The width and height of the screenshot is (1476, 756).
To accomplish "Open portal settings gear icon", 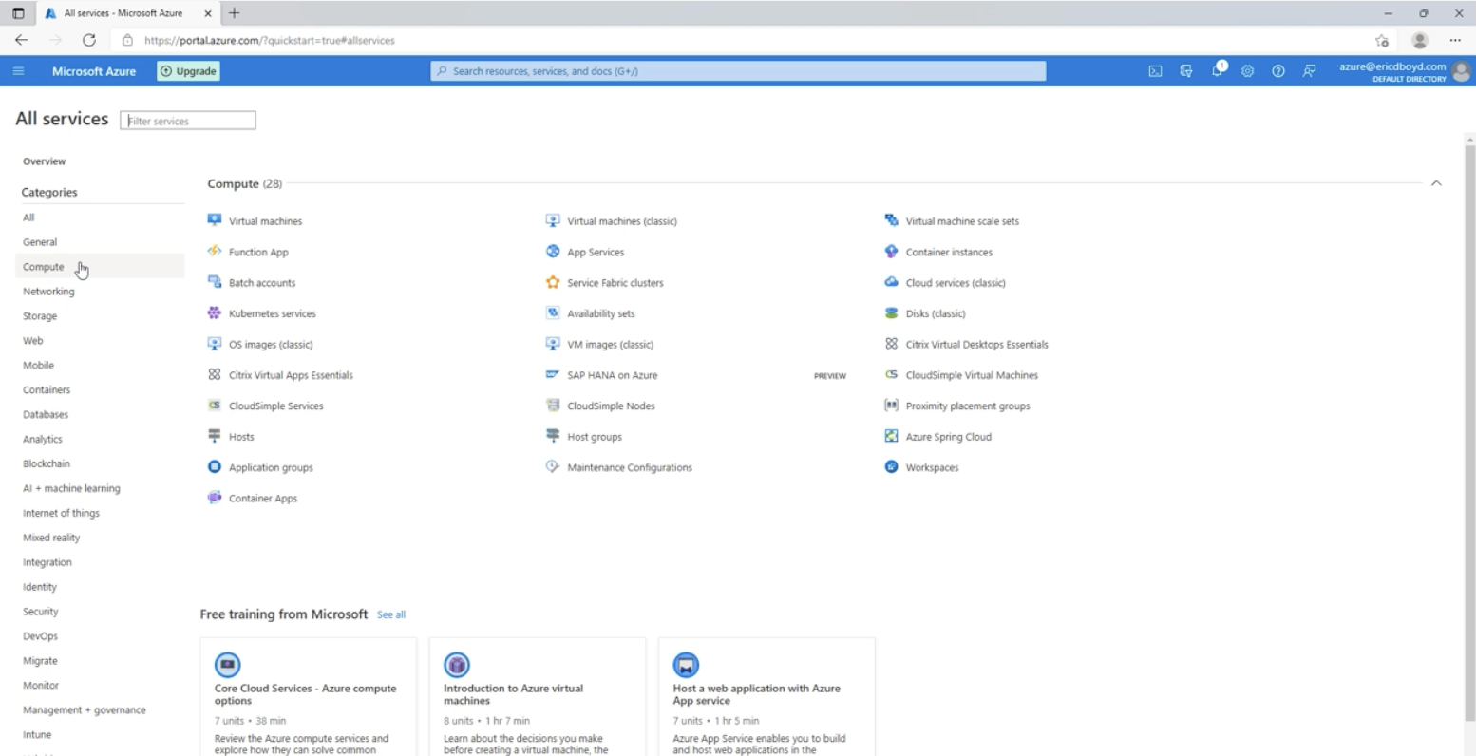I will (1248, 71).
